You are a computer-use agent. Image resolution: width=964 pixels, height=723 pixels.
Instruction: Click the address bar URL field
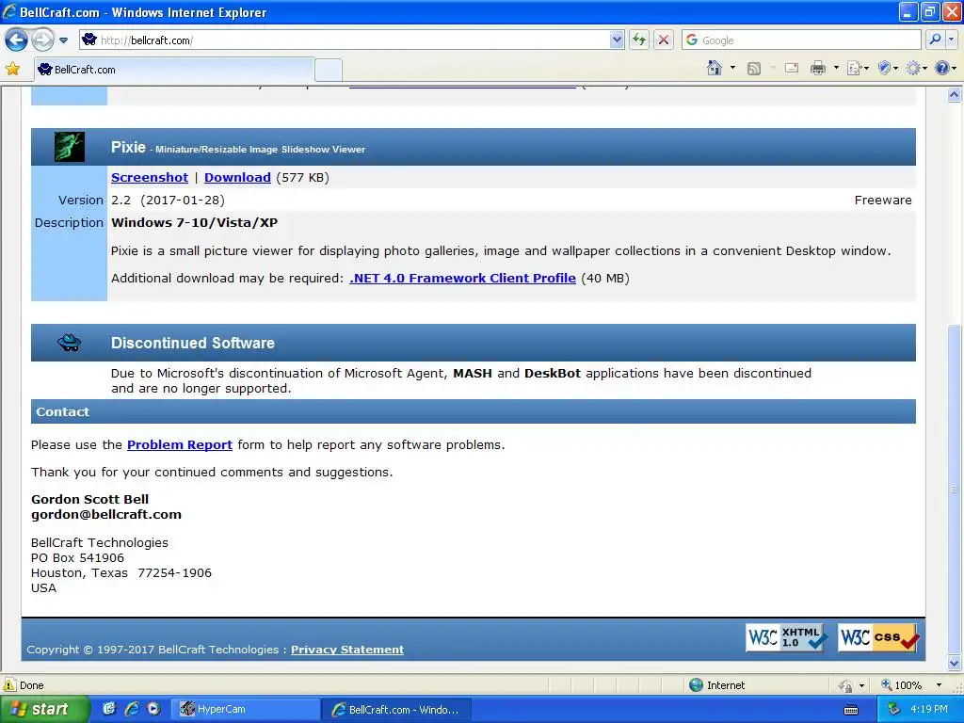point(345,40)
